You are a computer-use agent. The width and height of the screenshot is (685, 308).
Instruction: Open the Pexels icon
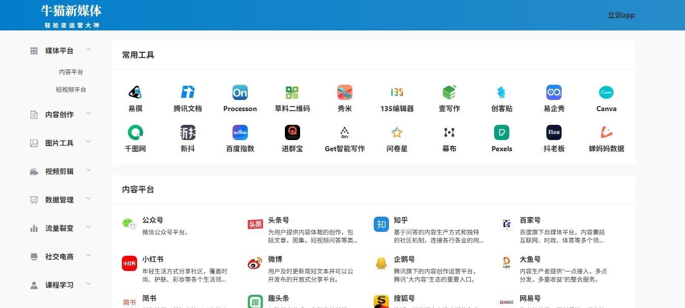pos(502,132)
